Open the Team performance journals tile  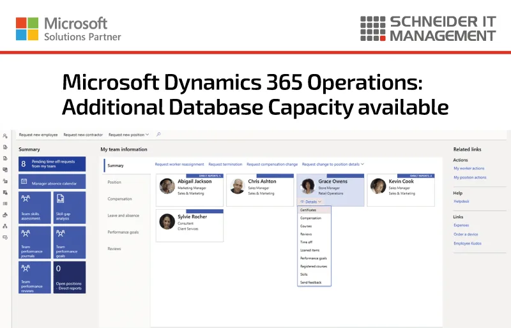35,242
